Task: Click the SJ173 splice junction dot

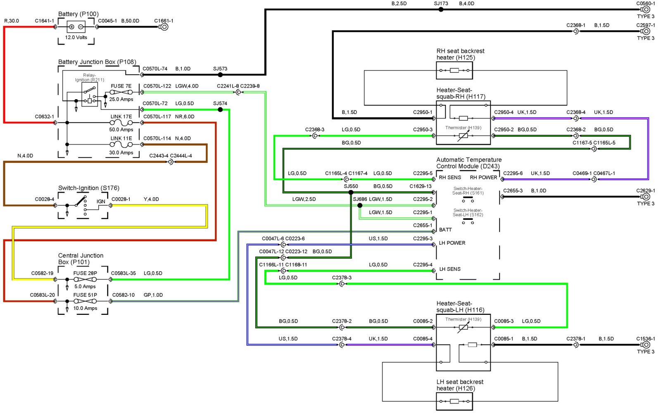Action: click(441, 10)
